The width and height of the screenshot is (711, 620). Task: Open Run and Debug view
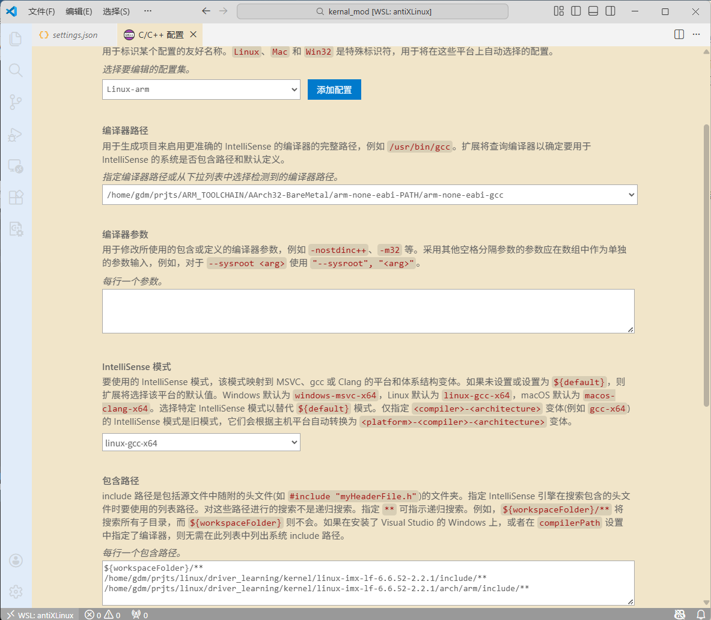click(x=16, y=135)
